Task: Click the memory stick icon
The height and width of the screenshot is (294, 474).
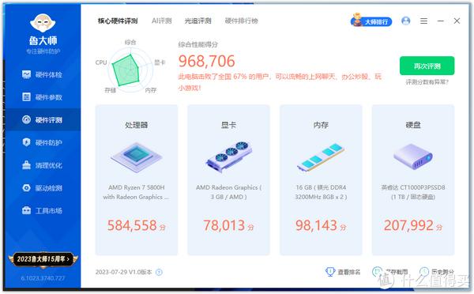Action: [321, 157]
